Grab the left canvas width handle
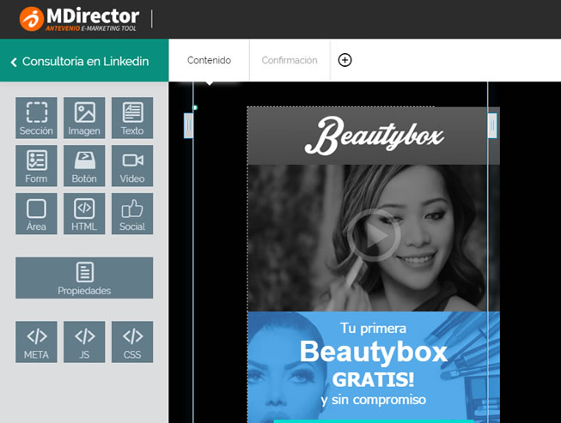Screen dimensions: 561x423 point(188,125)
